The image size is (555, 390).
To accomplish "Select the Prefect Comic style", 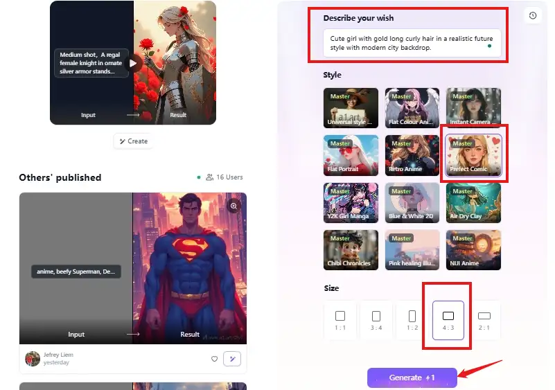I will [473, 155].
